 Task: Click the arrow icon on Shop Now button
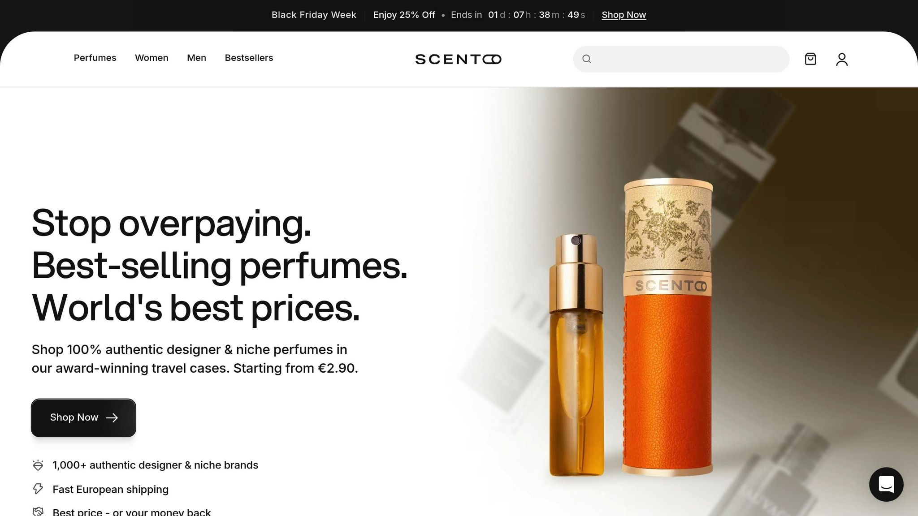[x=112, y=417]
